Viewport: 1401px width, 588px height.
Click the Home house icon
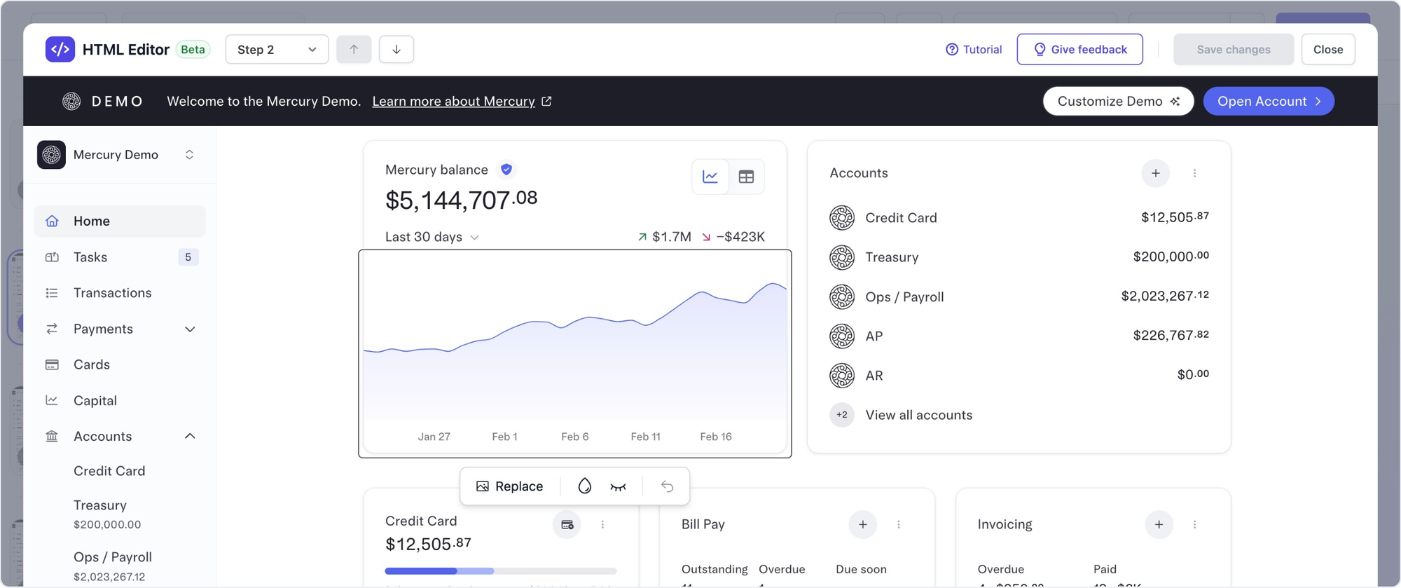pyautogui.click(x=52, y=221)
